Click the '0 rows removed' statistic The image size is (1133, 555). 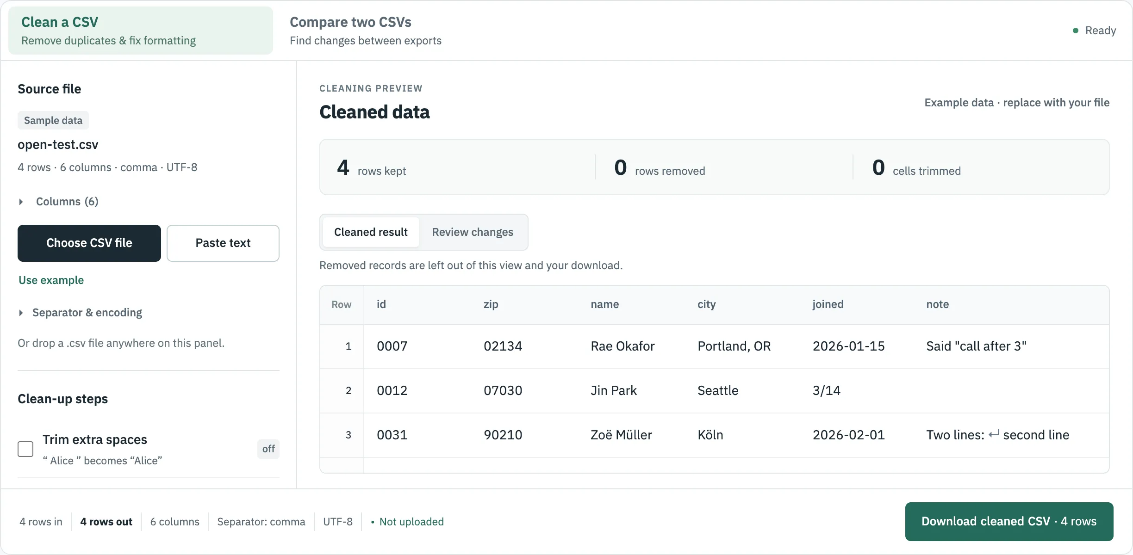[x=660, y=167]
